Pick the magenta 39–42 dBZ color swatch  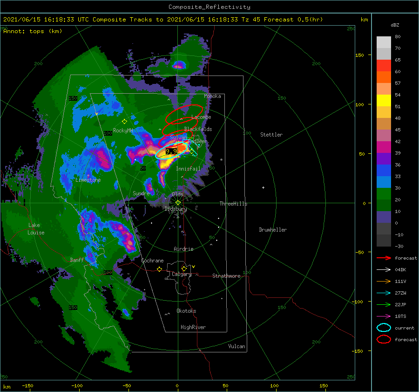coord(384,147)
